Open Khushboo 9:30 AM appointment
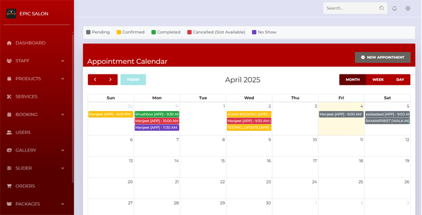The width and height of the screenshot is (422, 215). coord(157,115)
